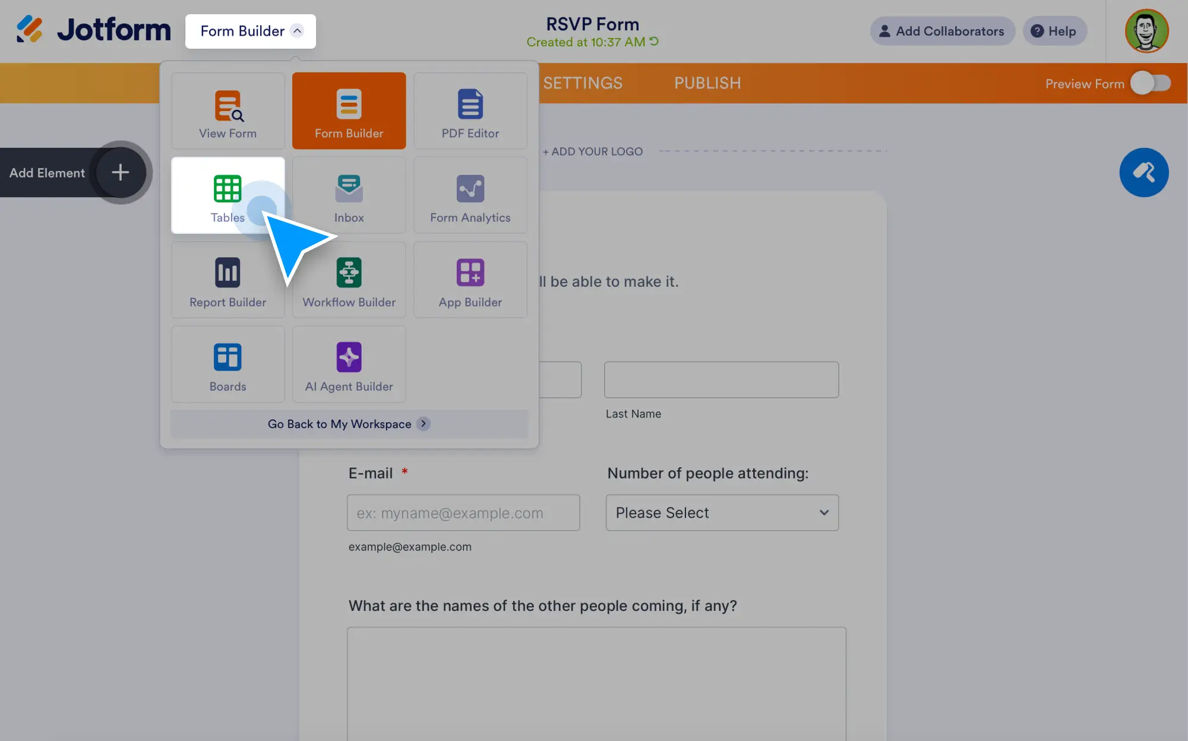Viewport: 1188px width, 741px height.
Task: Toggle the Preview Form switch
Action: (x=1150, y=83)
